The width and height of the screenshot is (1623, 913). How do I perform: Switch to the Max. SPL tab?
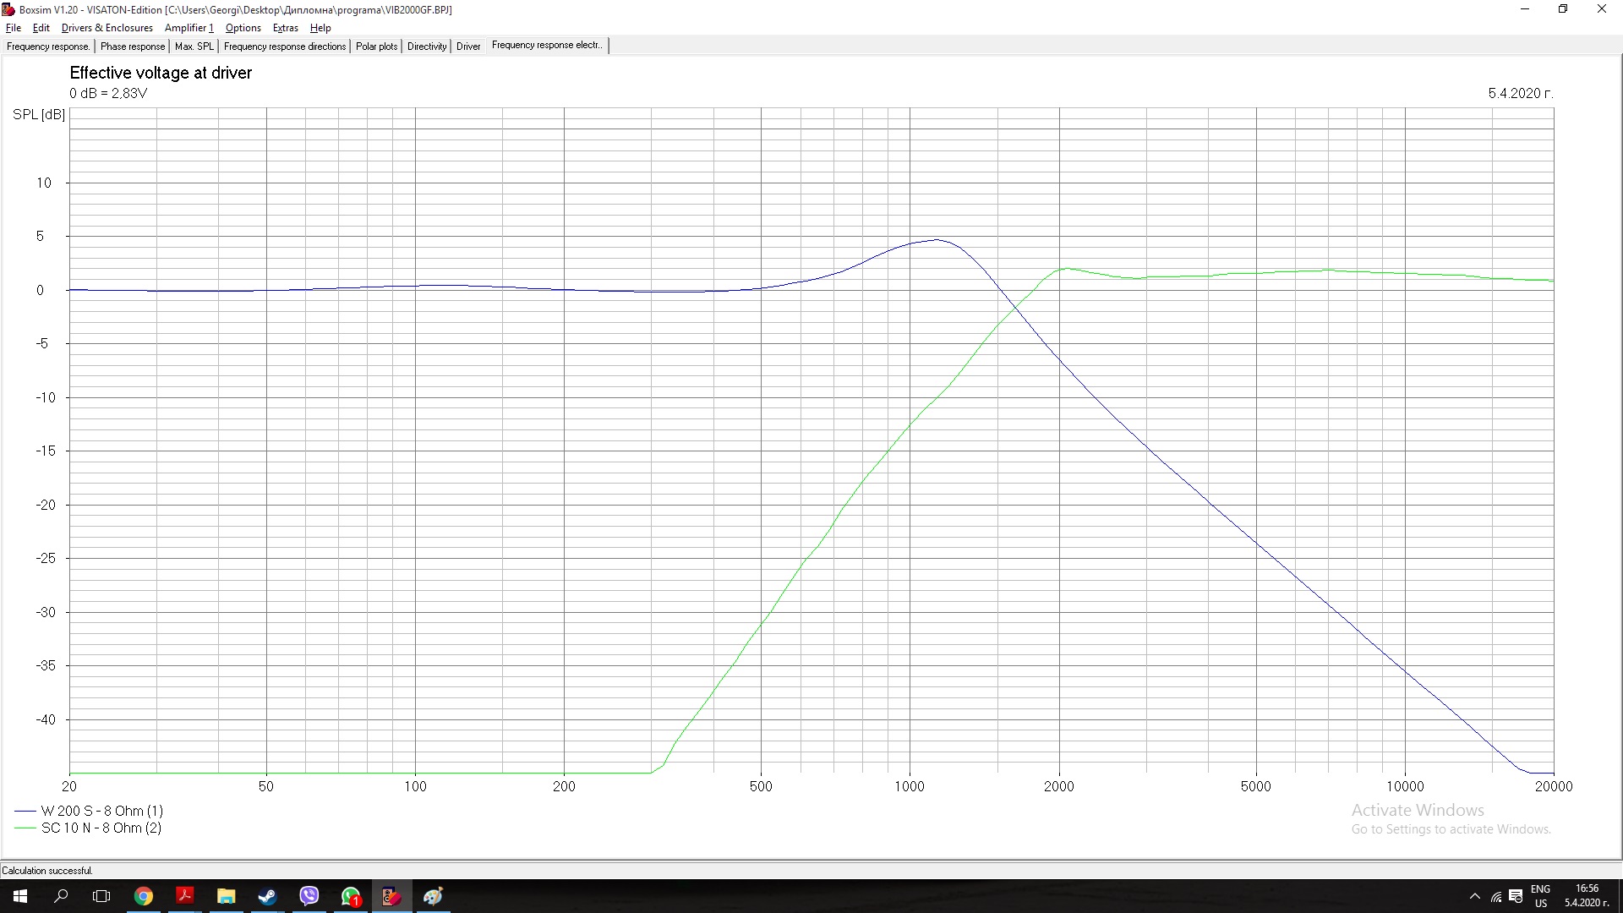pyautogui.click(x=194, y=46)
